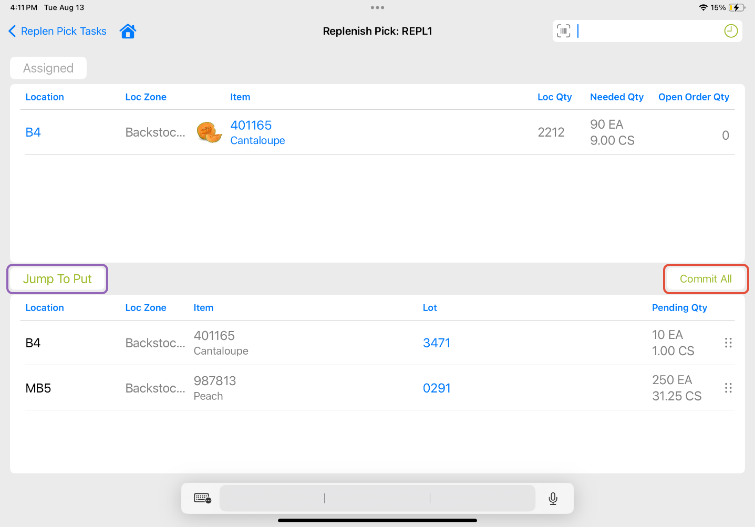Open lot 0291 link
Image resolution: width=755 pixels, height=527 pixels.
[437, 388]
